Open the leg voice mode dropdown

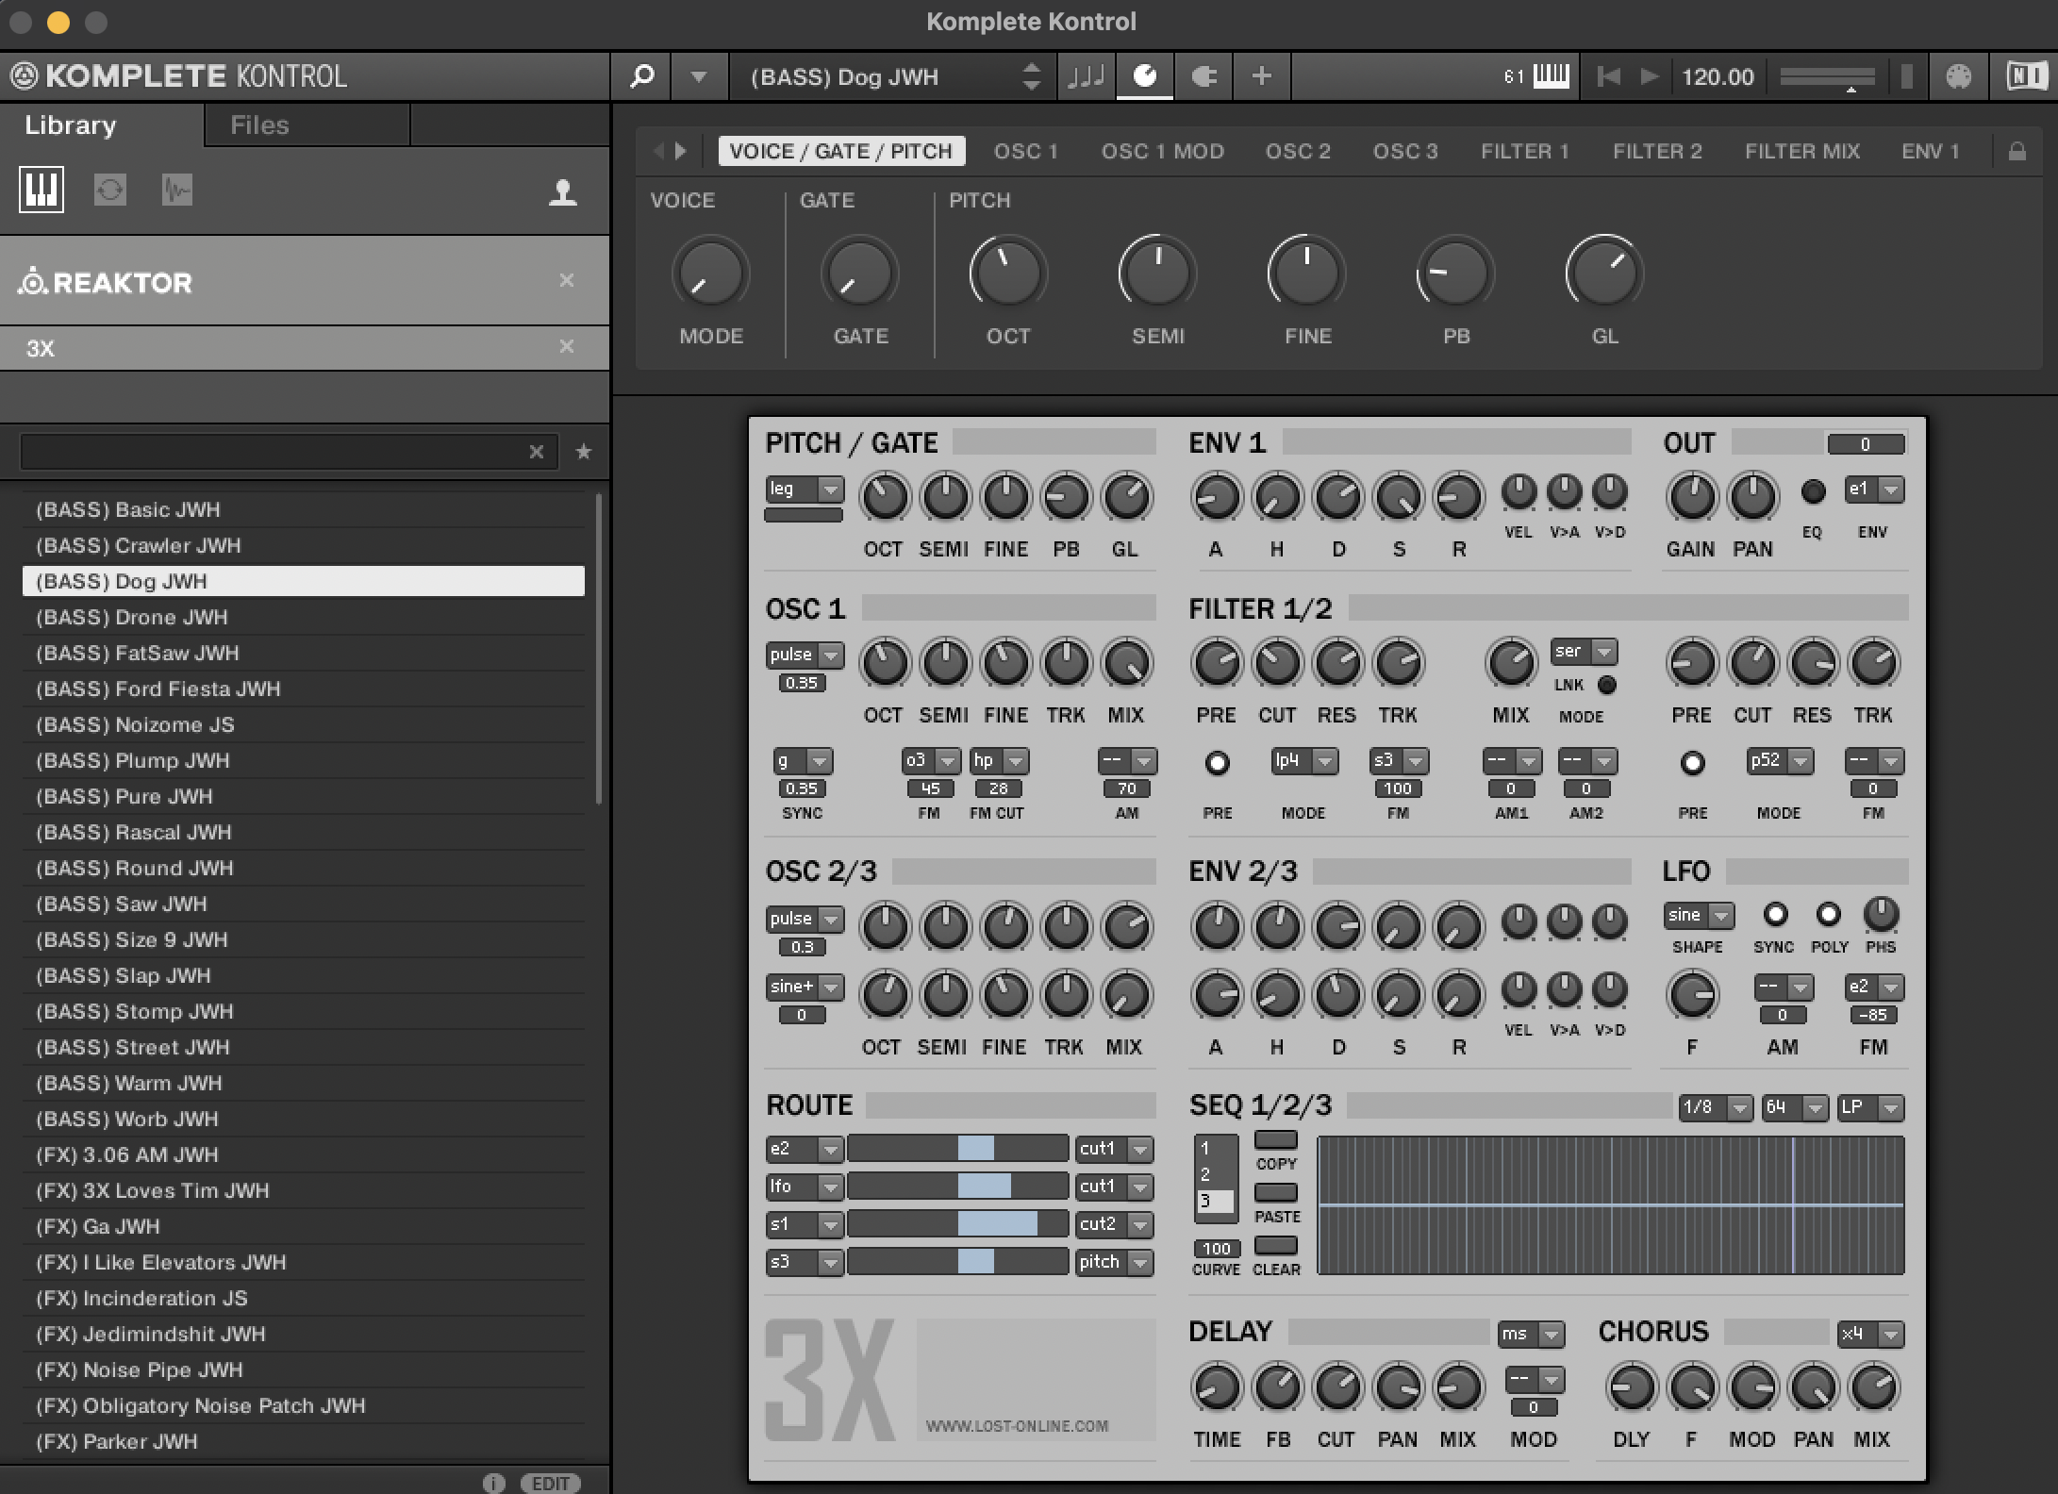(x=804, y=490)
